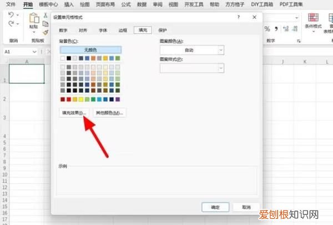Open the 边框 tab in the dialog

(123, 30)
